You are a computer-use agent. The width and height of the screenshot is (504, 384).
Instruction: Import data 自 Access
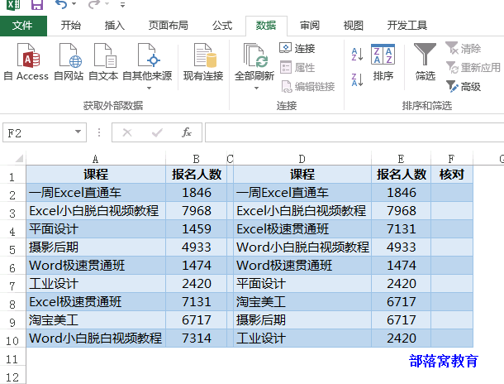26,62
